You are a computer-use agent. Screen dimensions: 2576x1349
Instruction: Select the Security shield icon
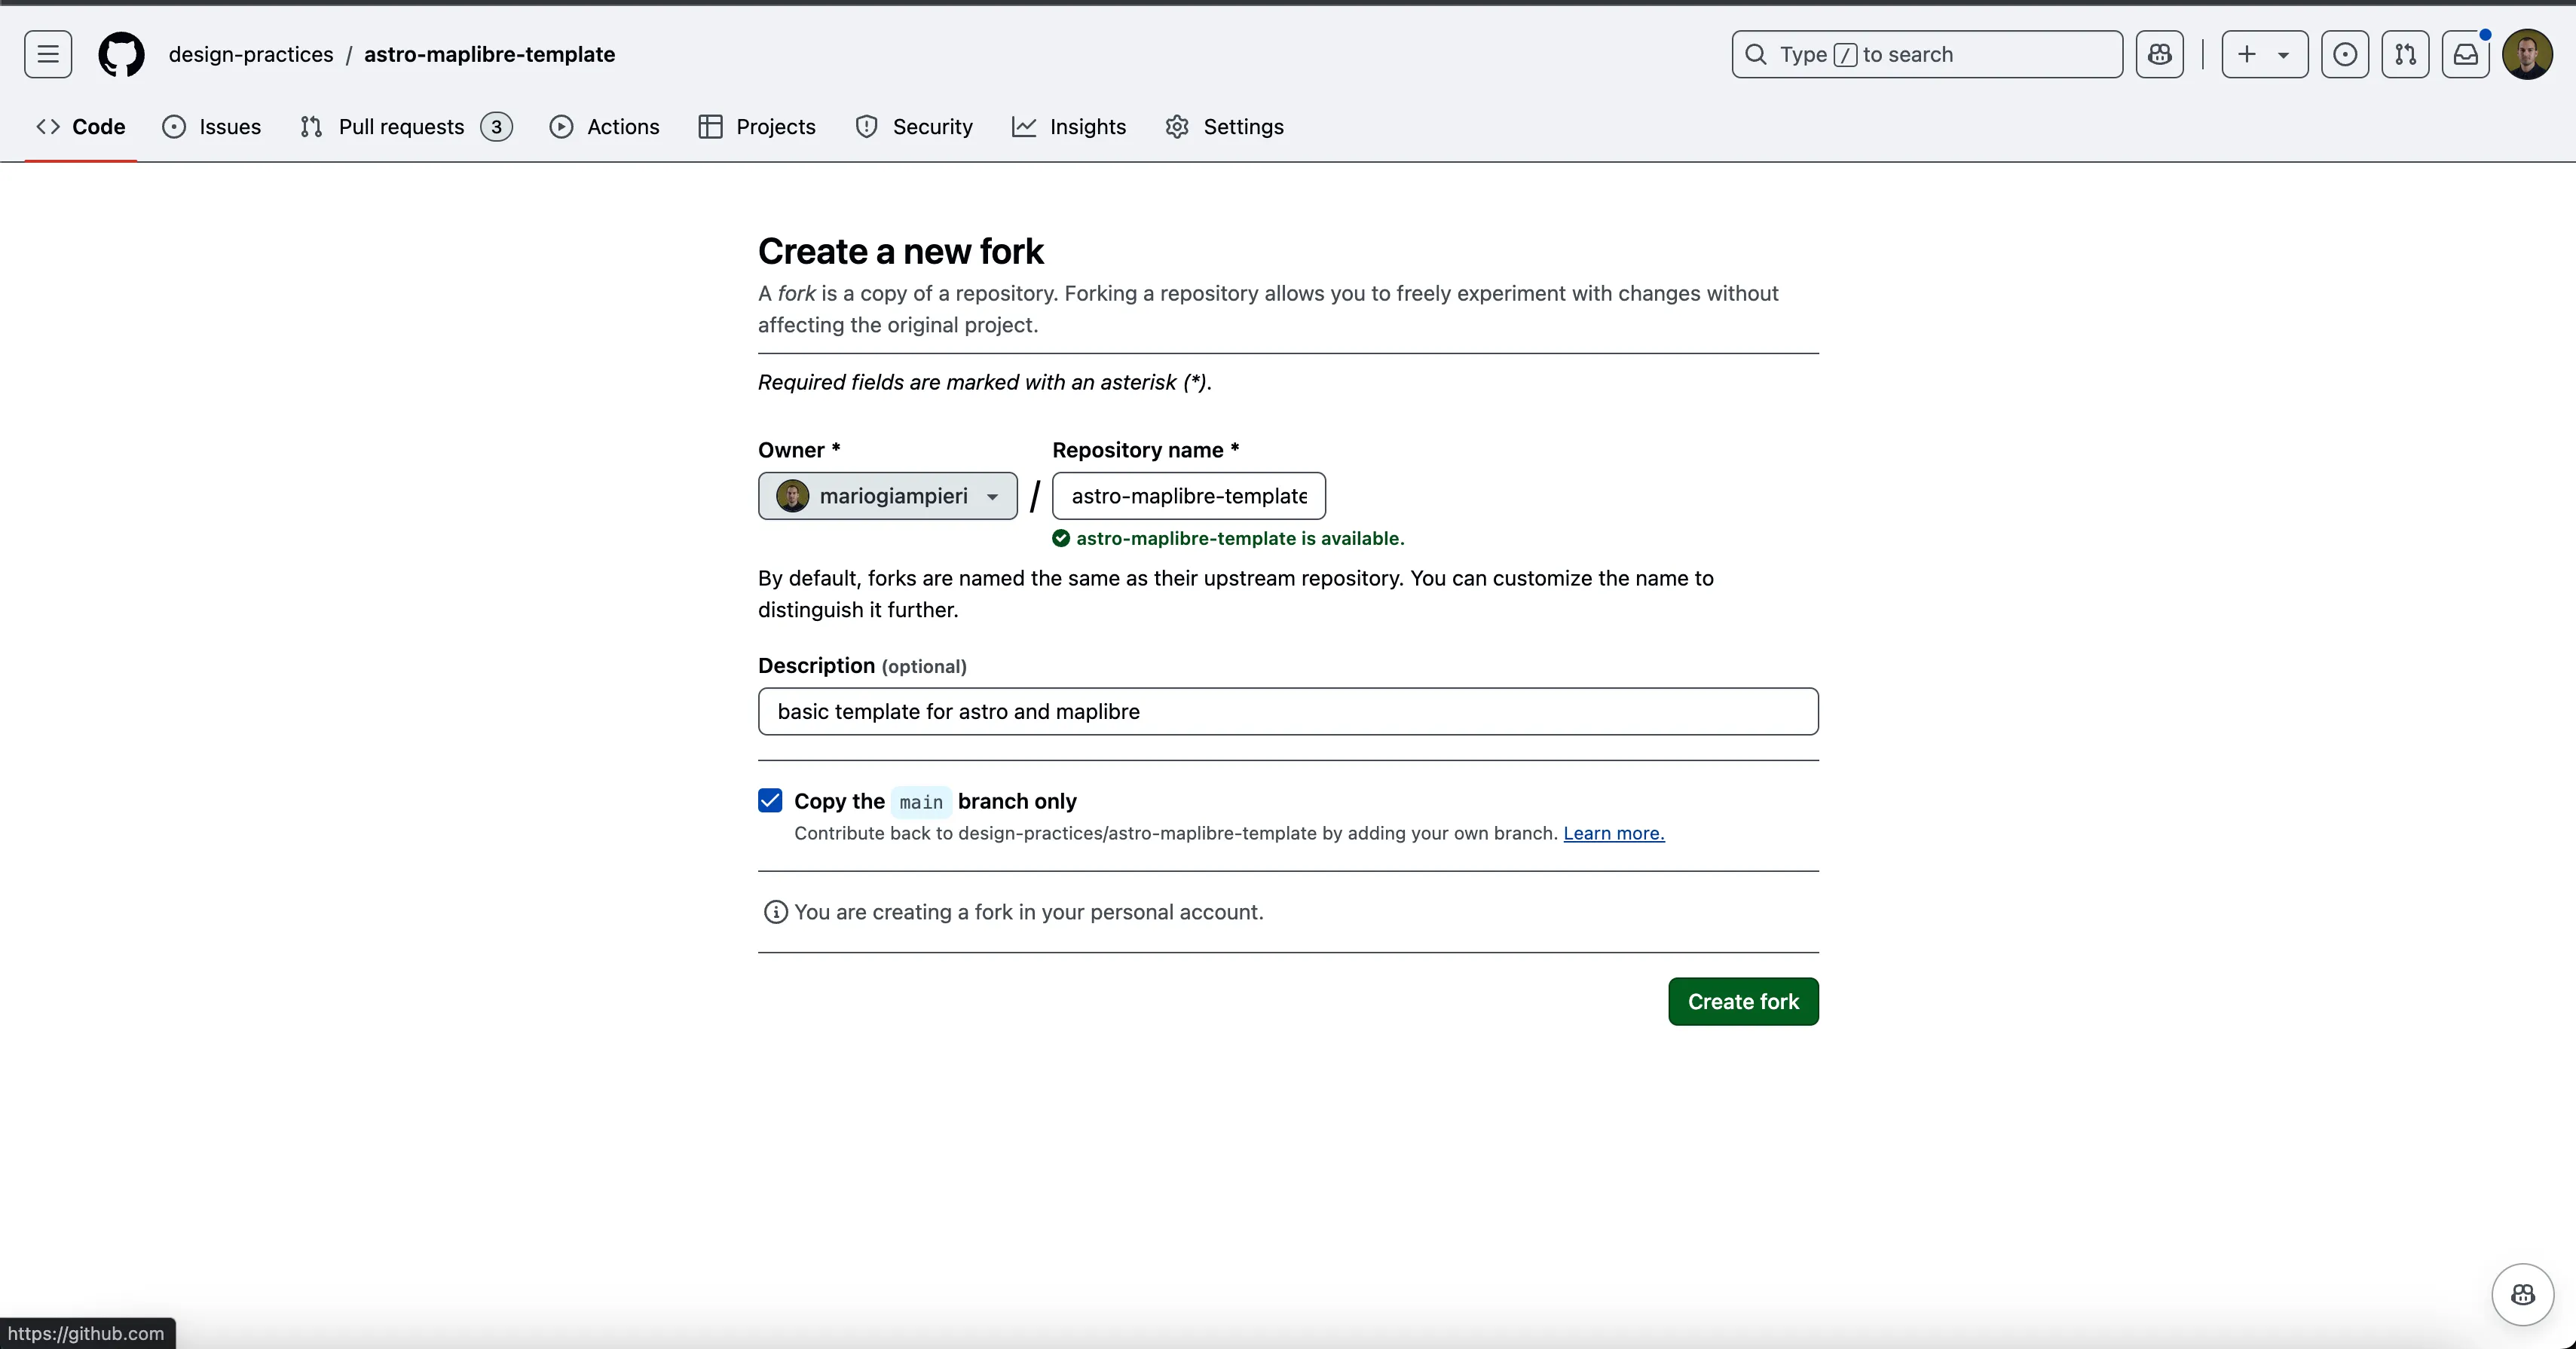[x=866, y=127]
